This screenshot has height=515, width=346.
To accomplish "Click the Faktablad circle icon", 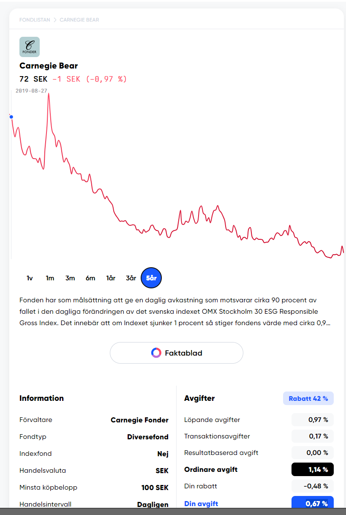I will [x=156, y=353].
